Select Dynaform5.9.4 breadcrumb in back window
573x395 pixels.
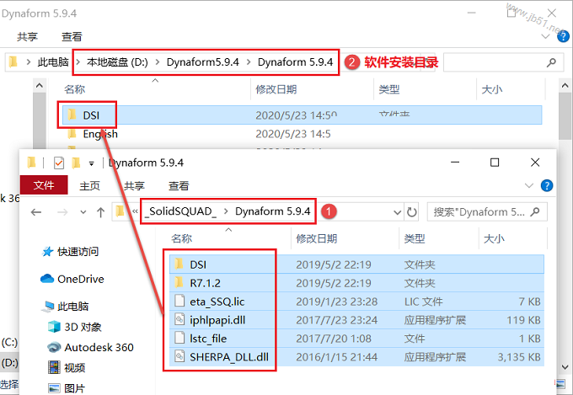pyautogui.click(x=203, y=62)
